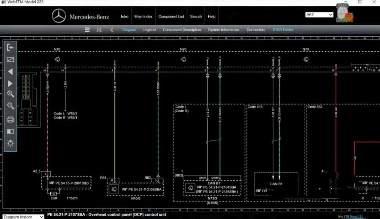380x219 pixels.
Task: Click the A2_3 connector label
Action: click(x=37, y=171)
